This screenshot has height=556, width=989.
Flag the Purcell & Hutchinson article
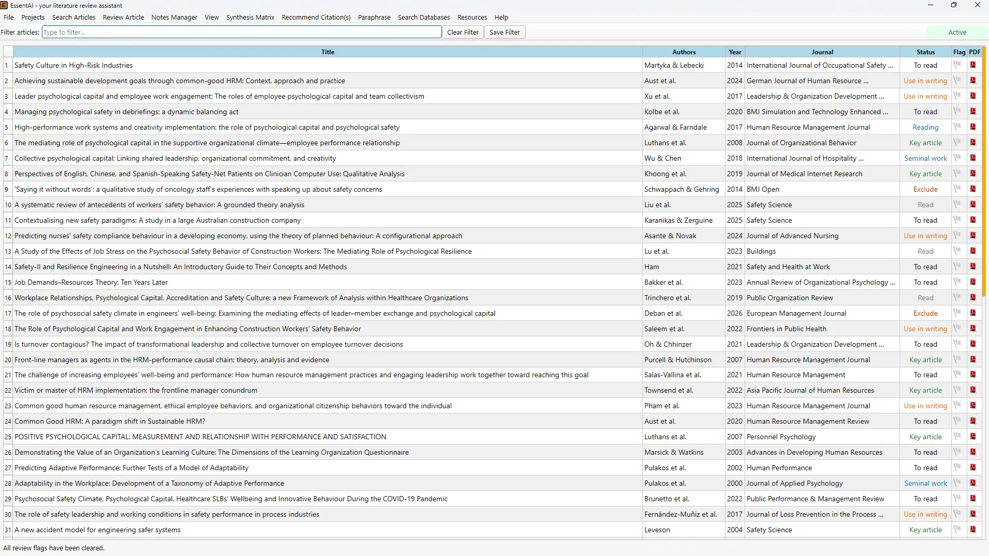[x=957, y=360]
